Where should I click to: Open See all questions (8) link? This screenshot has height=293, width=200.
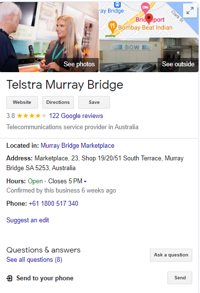34,260
